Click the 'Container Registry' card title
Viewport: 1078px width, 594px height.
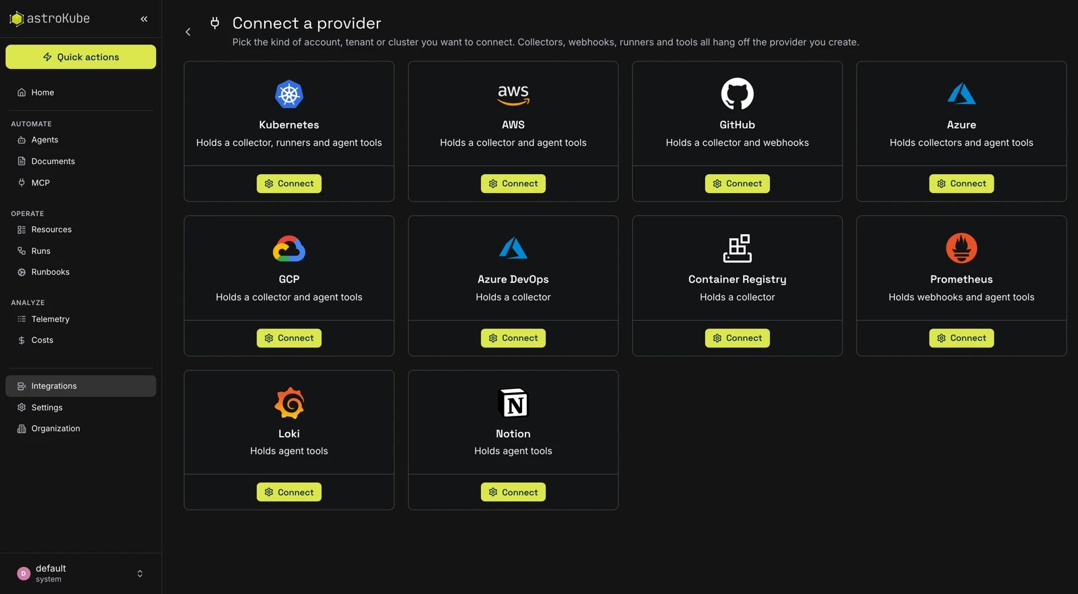[737, 279]
